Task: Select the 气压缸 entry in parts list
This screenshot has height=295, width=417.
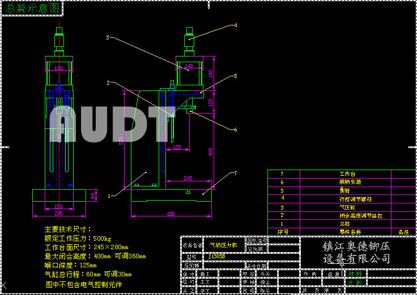Action: click(x=347, y=207)
